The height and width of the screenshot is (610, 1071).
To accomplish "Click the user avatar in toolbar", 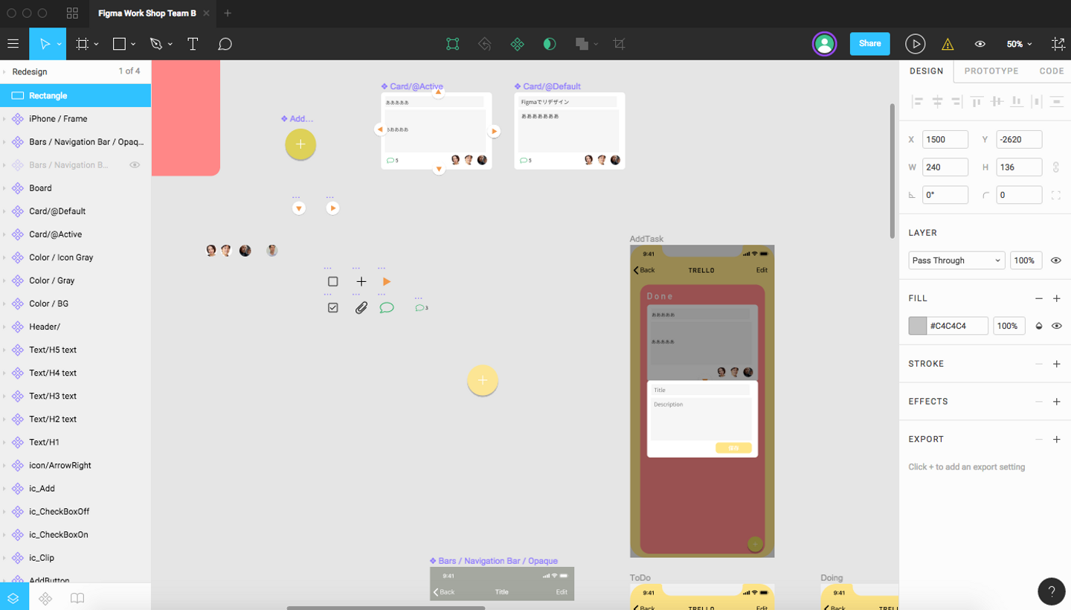I will pyautogui.click(x=824, y=44).
